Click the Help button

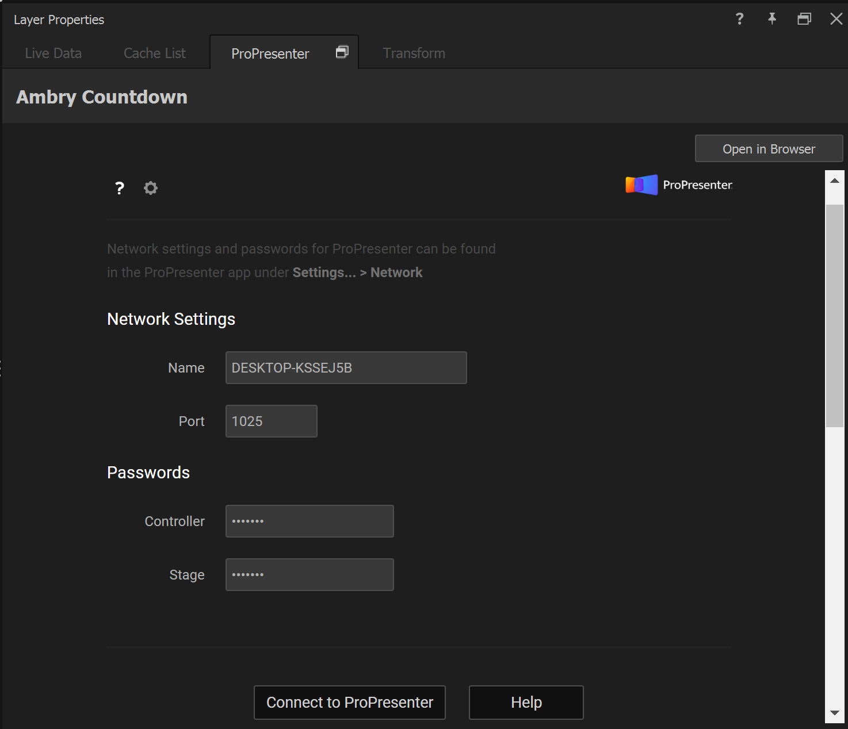coord(525,702)
